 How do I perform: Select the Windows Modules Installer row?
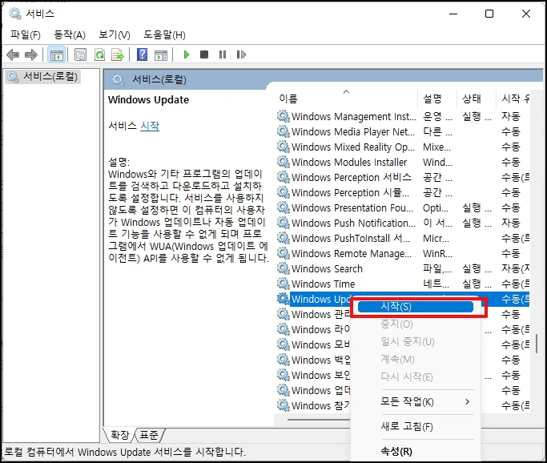403,162
